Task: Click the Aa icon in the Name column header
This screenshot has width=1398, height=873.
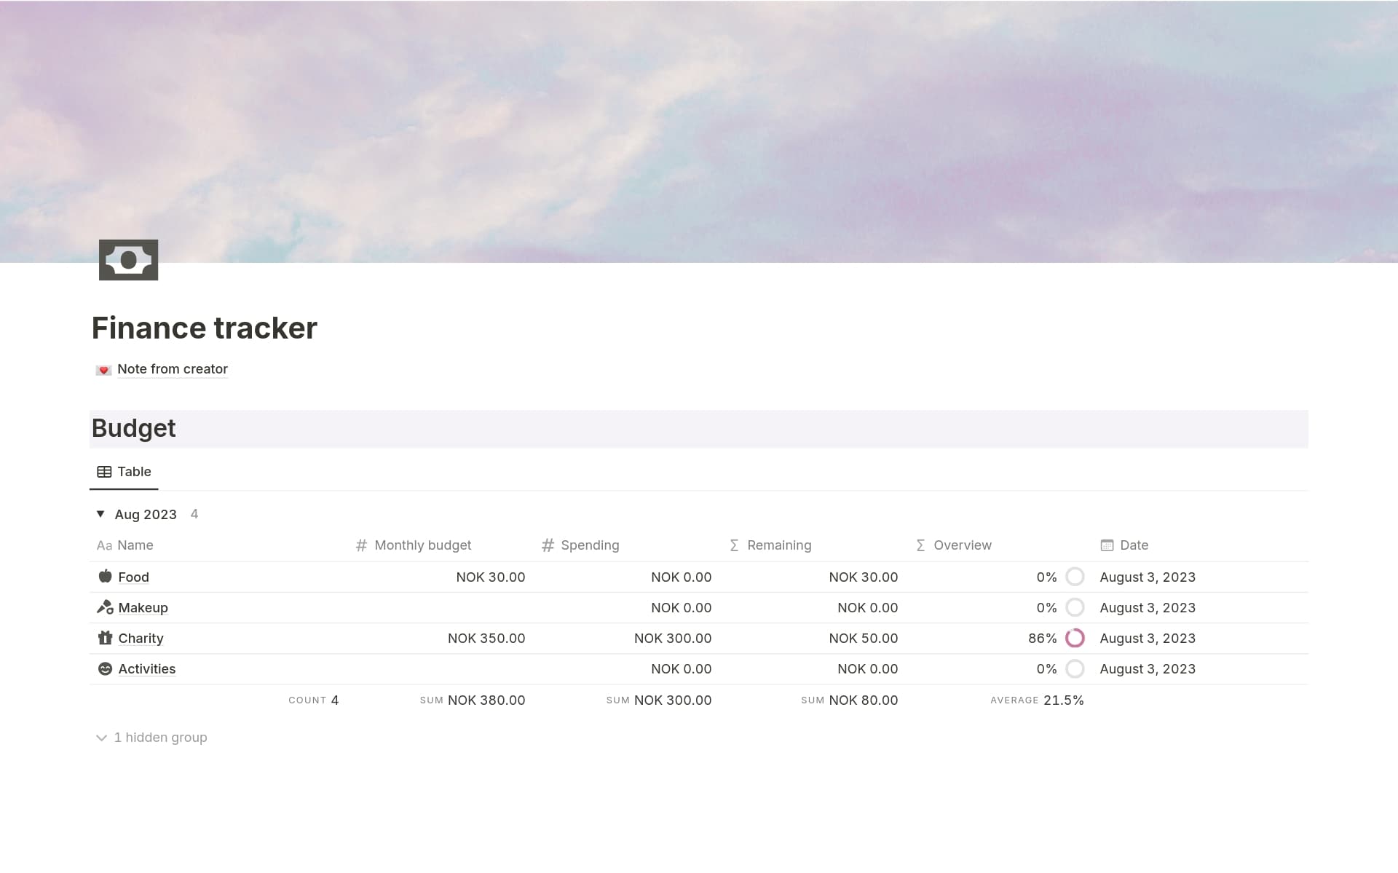Action: (104, 545)
